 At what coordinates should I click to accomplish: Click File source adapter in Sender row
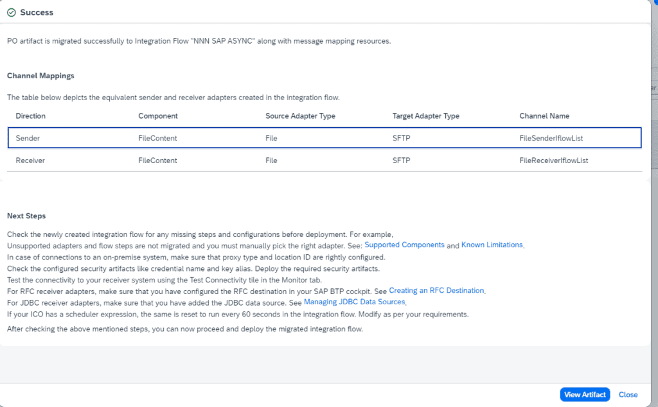[271, 138]
